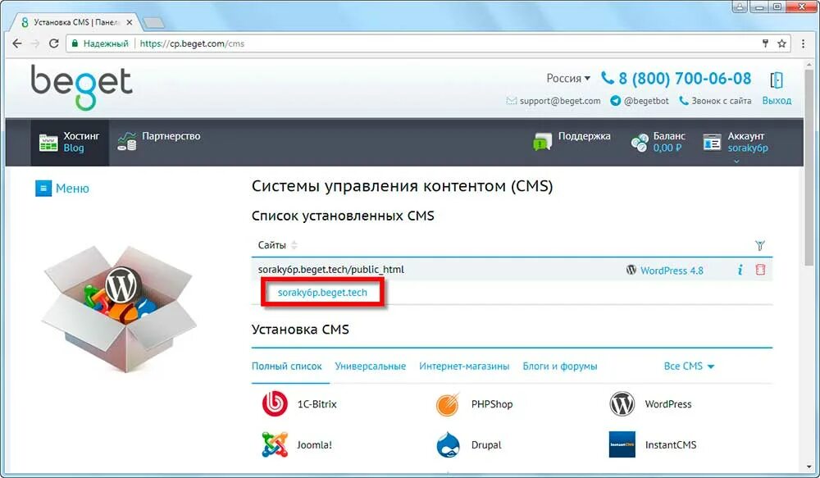Click the CMS box illustration
Viewport: 820px width, 478px height.
click(x=119, y=308)
